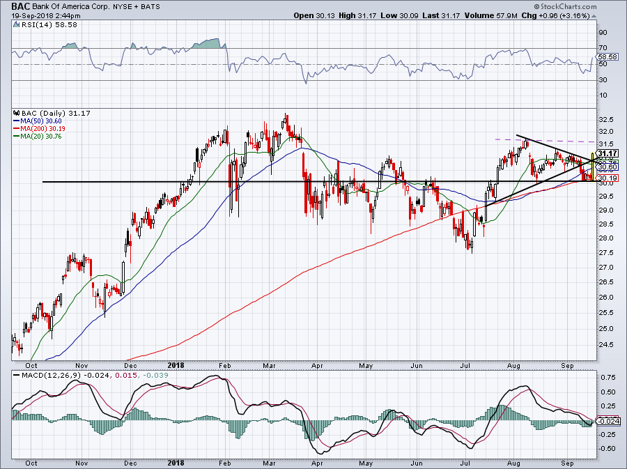627x469 pixels.
Task: Click the 29.0 price axis label
Action: tap(606, 210)
